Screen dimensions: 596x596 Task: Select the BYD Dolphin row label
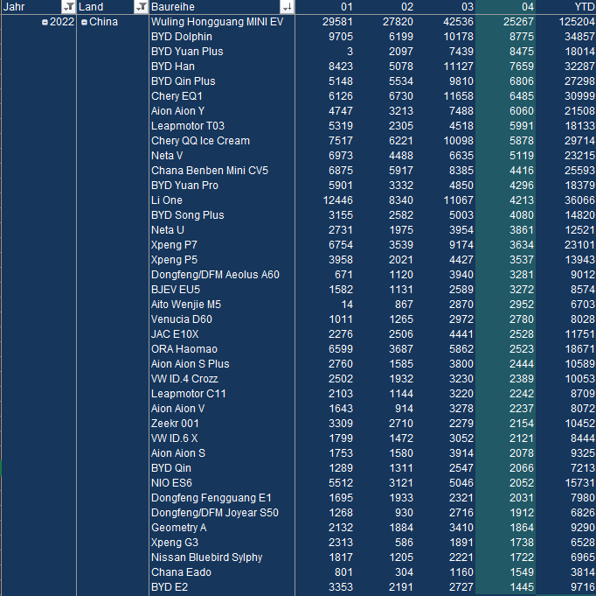pyautogui.click(x=181, y=37)
